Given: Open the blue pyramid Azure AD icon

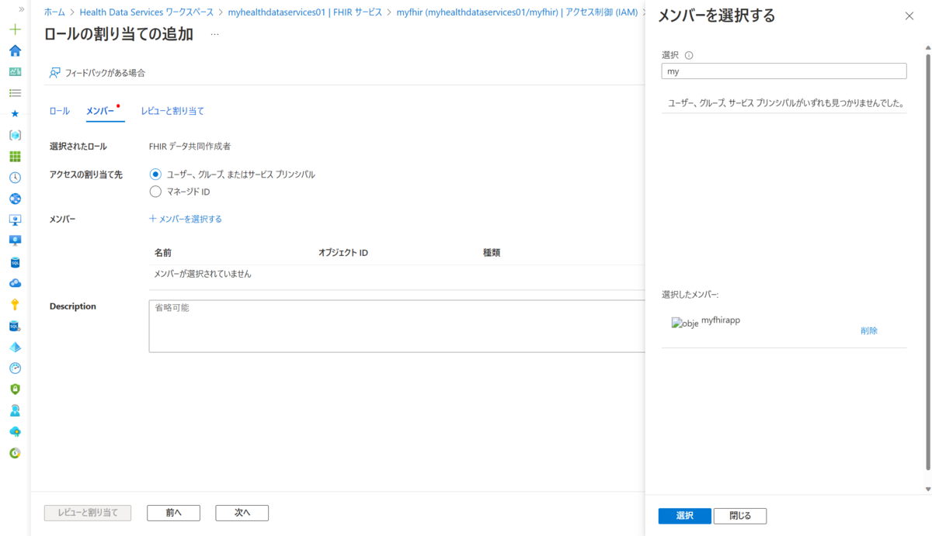Looking at the screenshot, I should coord(15,347).
